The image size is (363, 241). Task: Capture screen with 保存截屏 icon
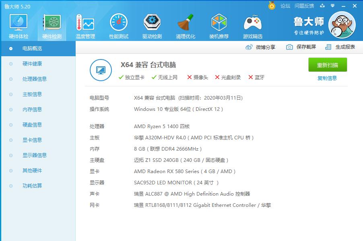pos(289,47)
